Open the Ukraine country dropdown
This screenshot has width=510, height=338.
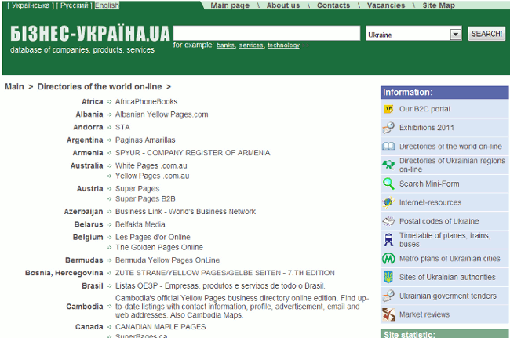click(x=455, y=35)
